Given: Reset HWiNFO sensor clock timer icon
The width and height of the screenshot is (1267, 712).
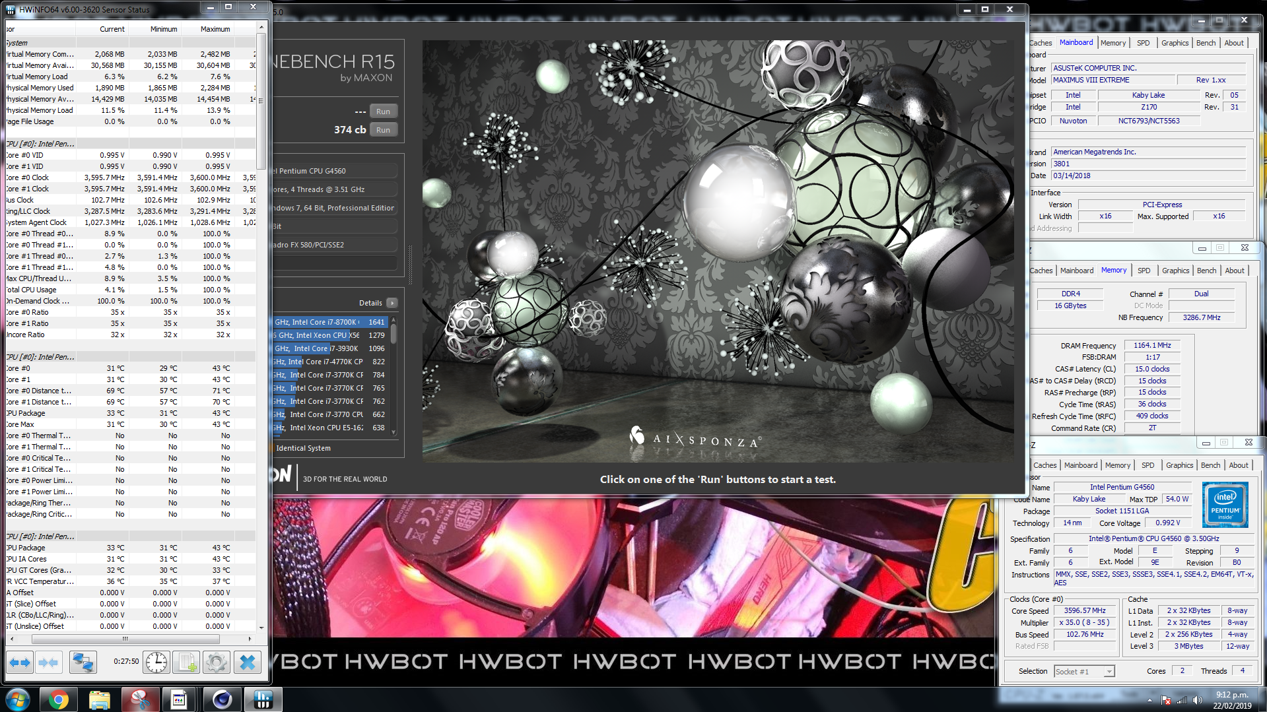Looking at the screenshot, I should pyautogui.click(x=156, y=662).
